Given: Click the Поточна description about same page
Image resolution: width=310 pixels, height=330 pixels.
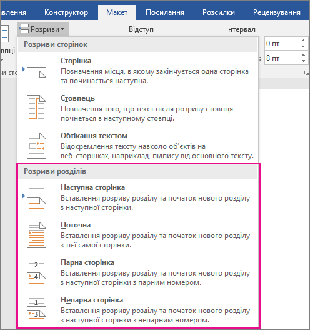Looking at the screenshot, I should (156, 241).
